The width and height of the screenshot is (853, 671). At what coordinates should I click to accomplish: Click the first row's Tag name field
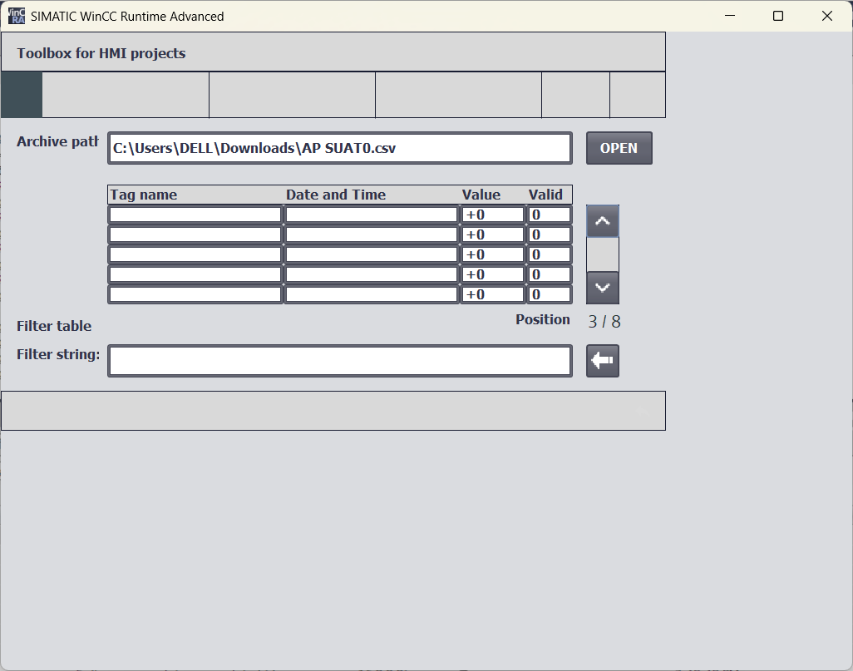click(195, 215)
